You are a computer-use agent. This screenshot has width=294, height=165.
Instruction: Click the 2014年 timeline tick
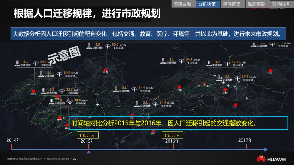click(x=12, y=147)
